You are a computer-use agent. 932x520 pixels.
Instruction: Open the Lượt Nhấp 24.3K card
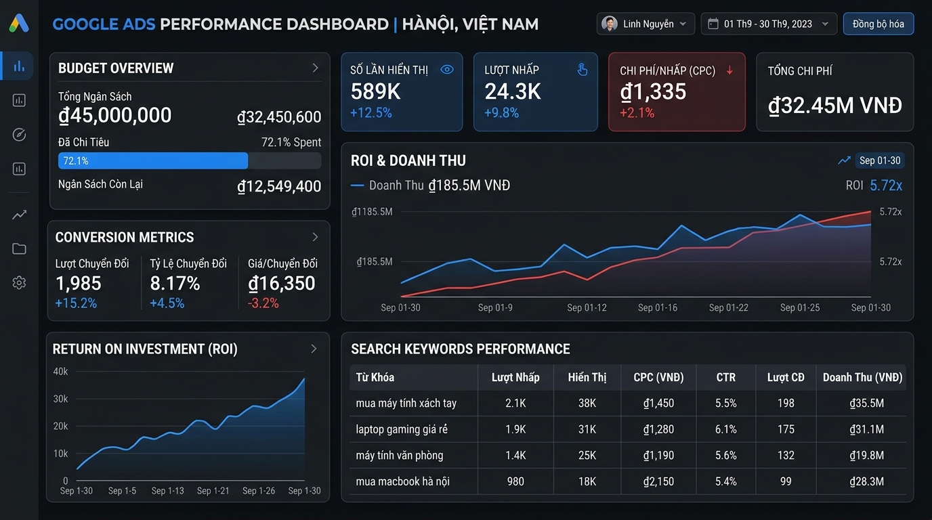point(536,91)
